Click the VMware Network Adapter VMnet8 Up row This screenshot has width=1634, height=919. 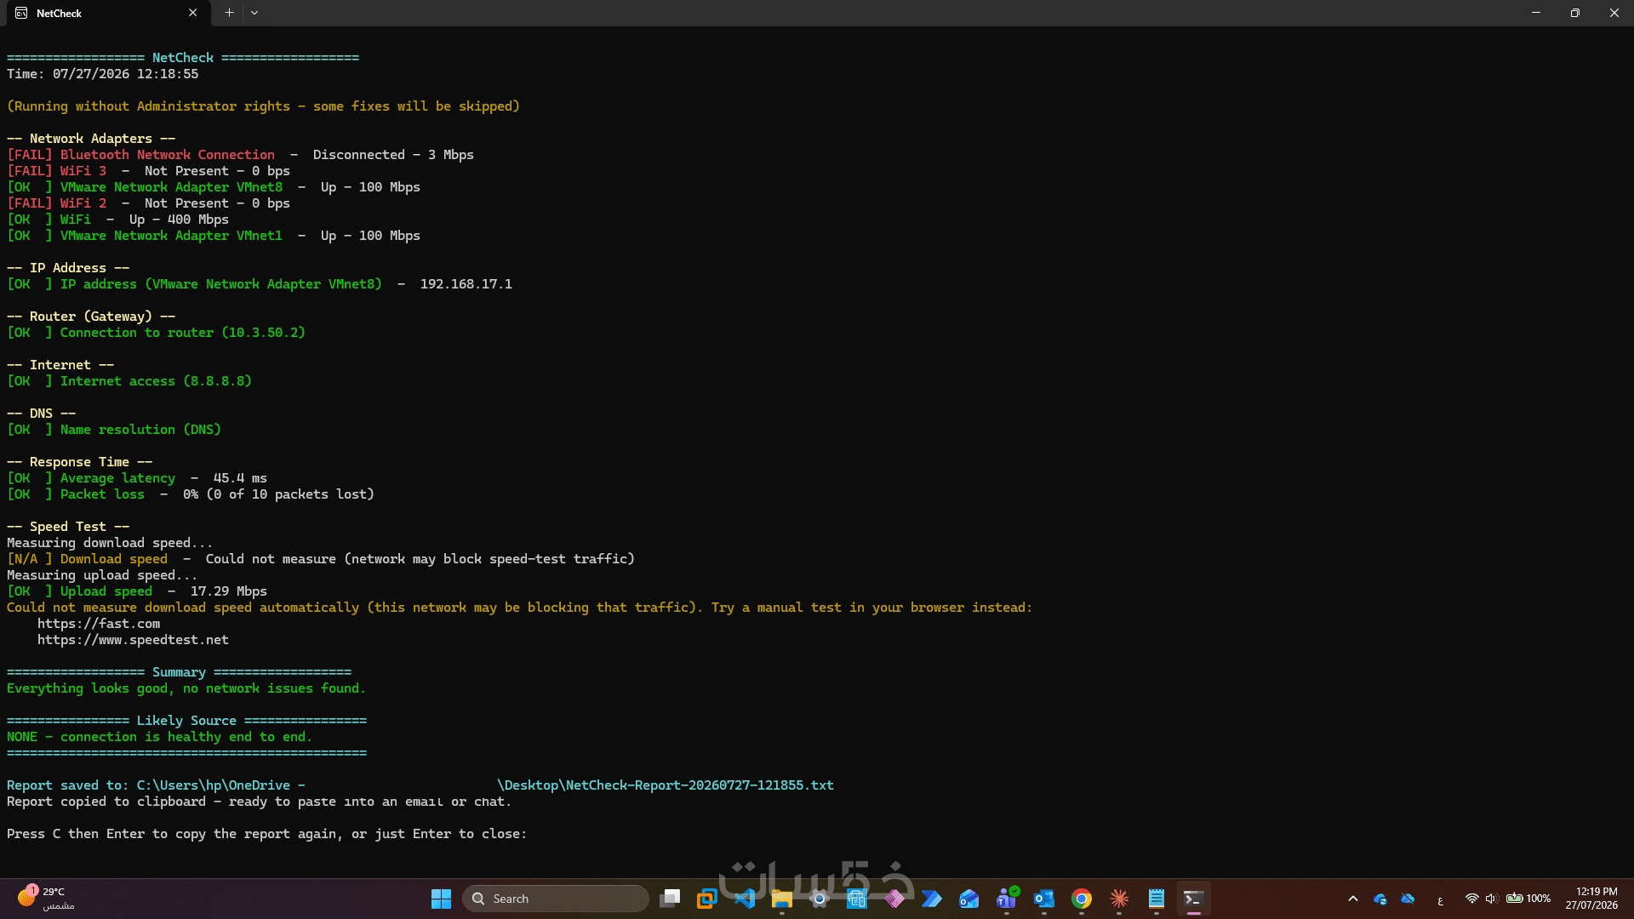[214, 187]
